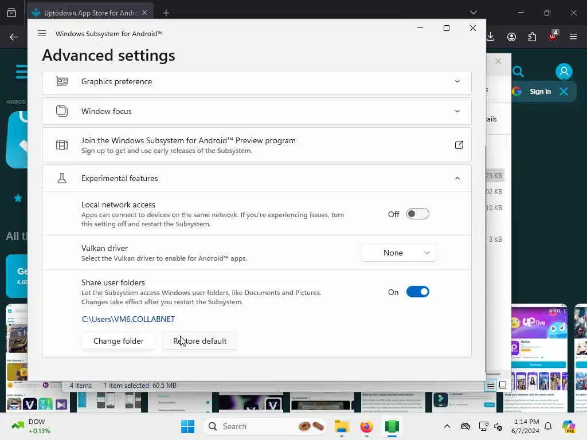Open Preview program external link icon

tap(459, 145)
